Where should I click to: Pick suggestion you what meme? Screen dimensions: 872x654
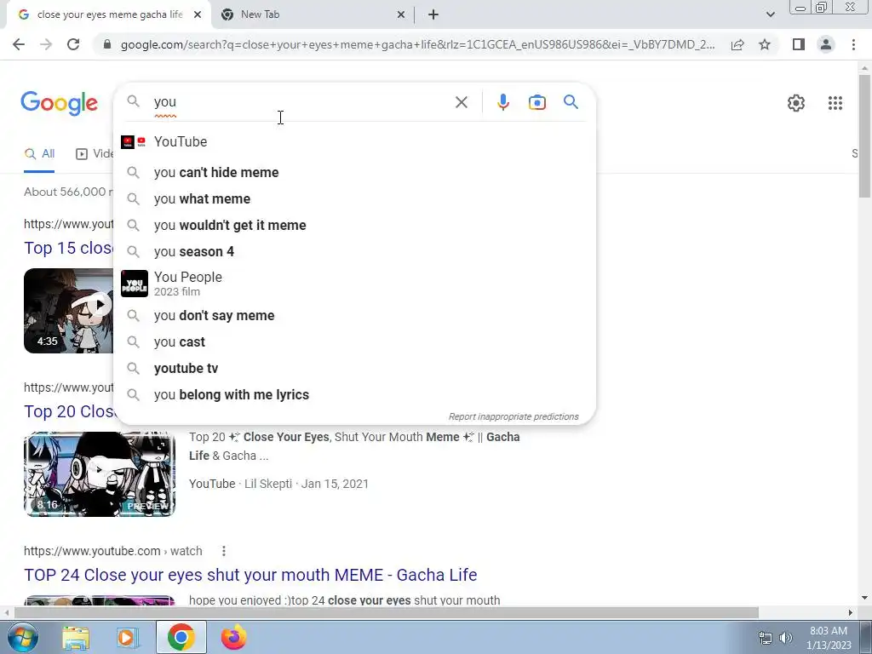[354, 198]
